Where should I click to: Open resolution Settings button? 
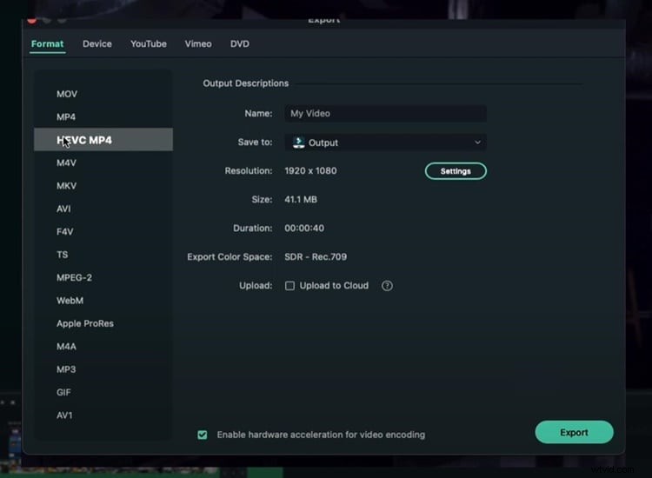click(456, 171)
